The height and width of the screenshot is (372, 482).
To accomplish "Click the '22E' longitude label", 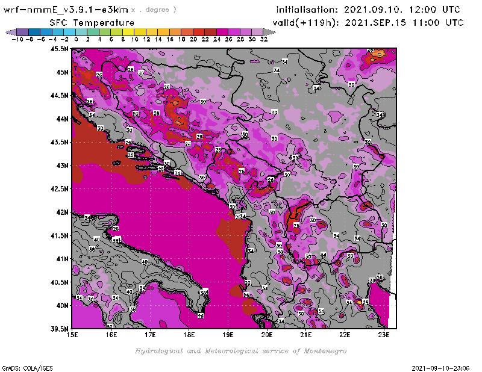I will tap(345, 335).
